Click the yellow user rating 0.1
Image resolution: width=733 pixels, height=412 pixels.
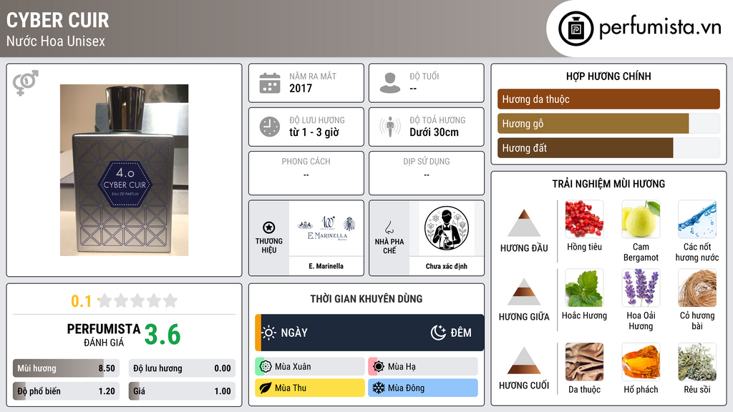tap(82, 301)
